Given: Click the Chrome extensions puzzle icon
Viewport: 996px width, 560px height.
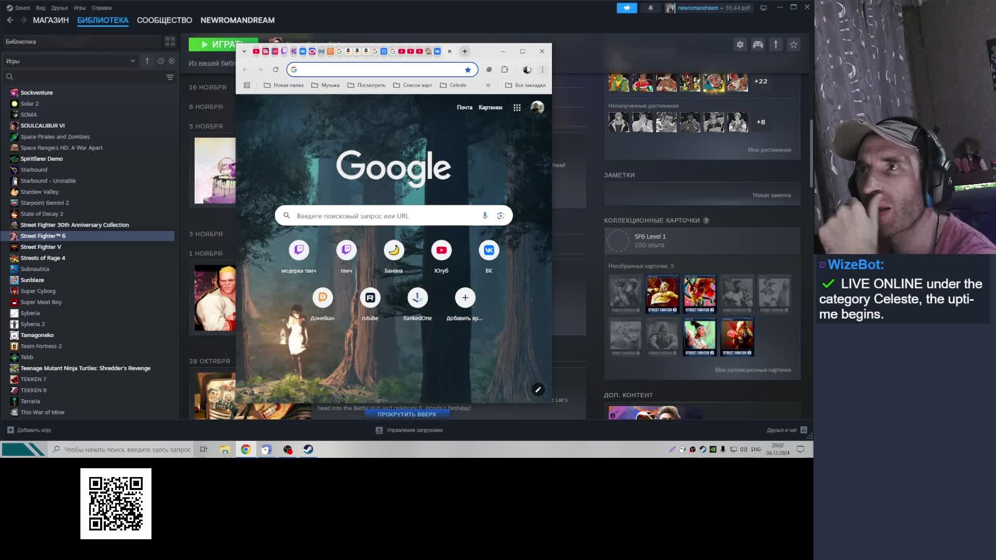Looking at the screenshot, I should pyautogui.click(x=504, y=69).
